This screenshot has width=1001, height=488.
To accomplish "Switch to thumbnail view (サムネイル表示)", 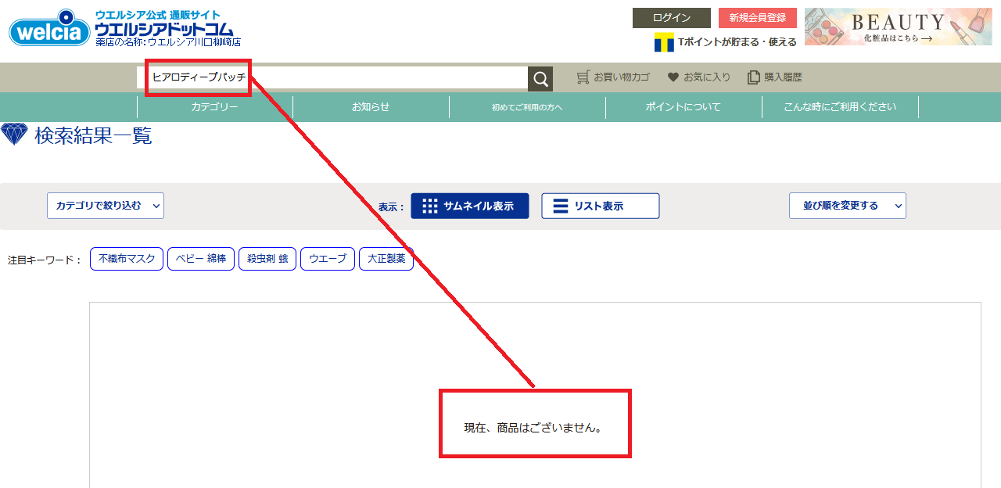I will 469,206.
